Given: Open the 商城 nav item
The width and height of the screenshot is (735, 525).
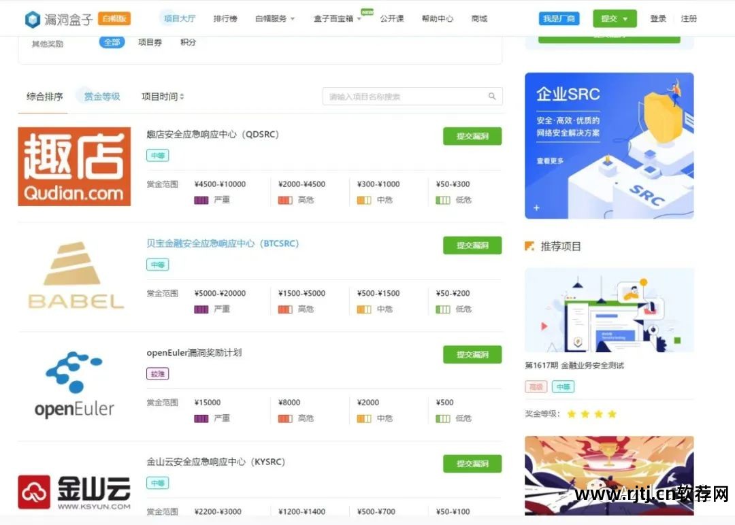Looking at the screenshot, I should point(480,19).
